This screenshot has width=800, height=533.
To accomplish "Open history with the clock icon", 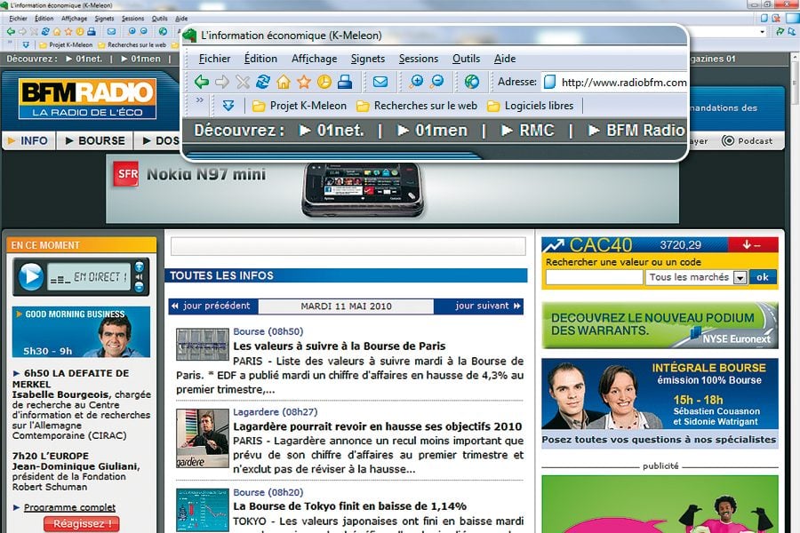I will [x=324, y=83].
